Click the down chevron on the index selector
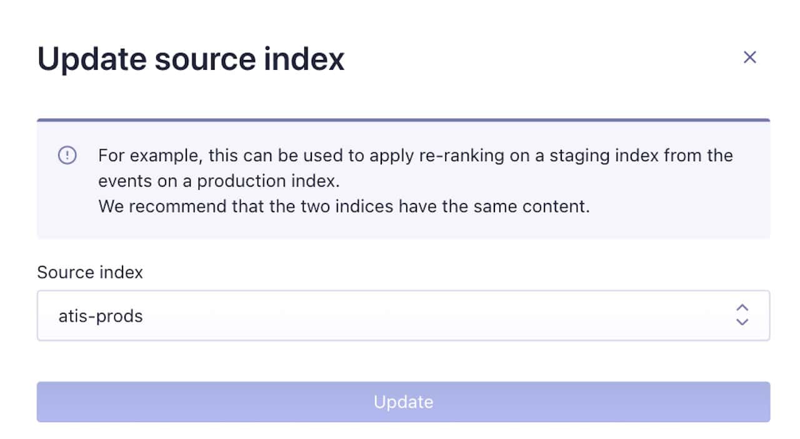800x439 pixels. coord(742,323)
